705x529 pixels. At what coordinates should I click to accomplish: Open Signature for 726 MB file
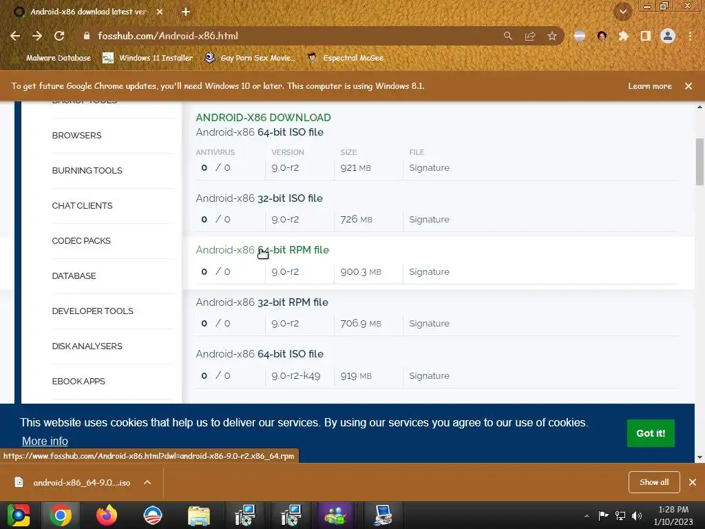[x=429, y=220]
